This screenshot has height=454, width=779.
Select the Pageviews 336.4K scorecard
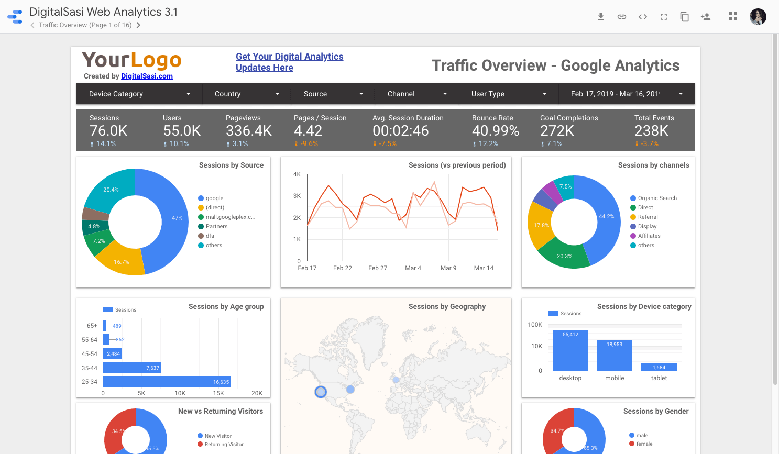249,130
